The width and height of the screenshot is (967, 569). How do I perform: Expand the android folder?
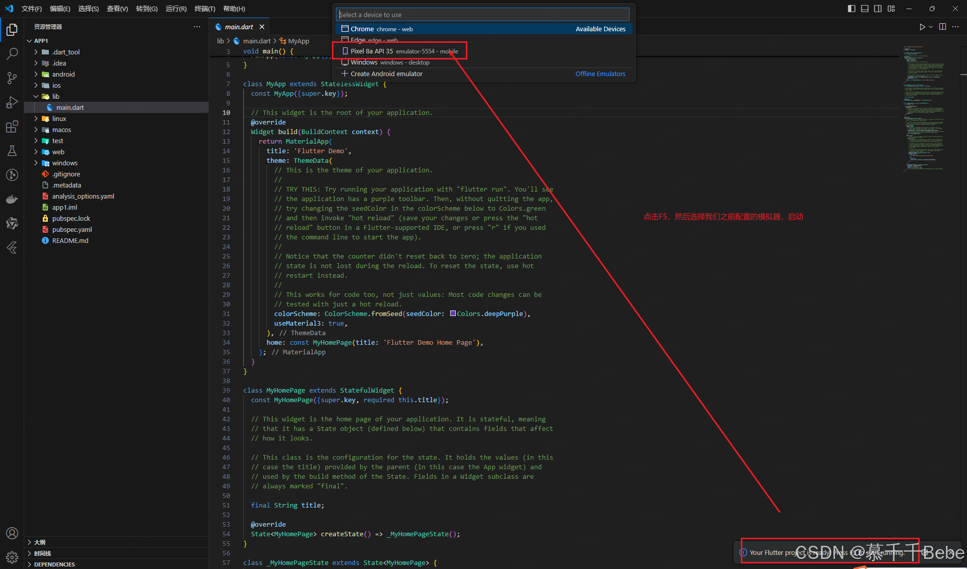pos(63,74)
